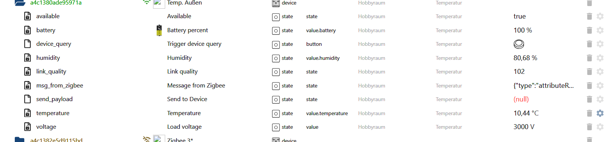The height and width of the screenshot is (142, 613).
Task: Select the link_quality file icon
Action: [27, 72]
